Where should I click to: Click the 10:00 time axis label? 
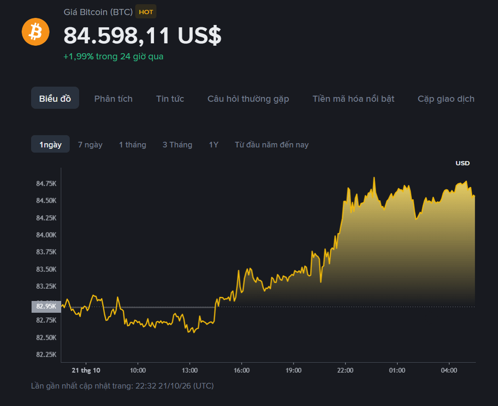[x=138, y=370]
